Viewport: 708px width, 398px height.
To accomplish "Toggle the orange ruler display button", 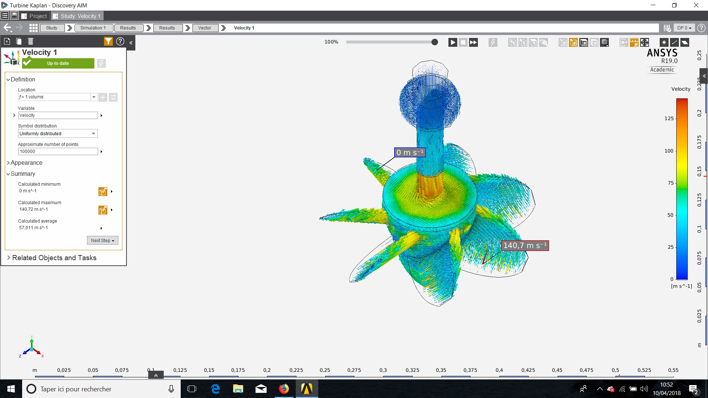I will pyautogui.click(x=634, y=42).
